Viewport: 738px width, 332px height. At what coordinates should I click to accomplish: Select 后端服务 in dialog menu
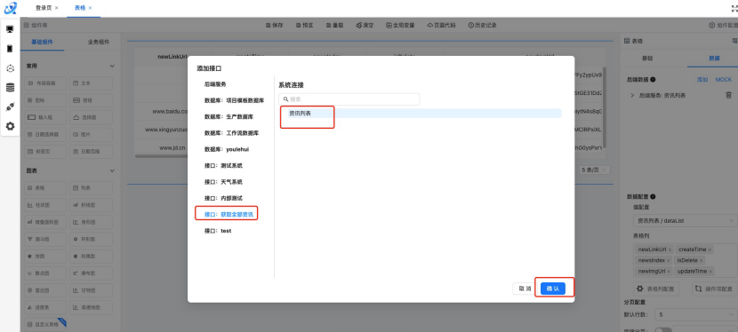point(215,84)
